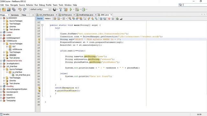Image resolution: width=207 pixels, height=116 pixels.
Task: Click the Debug Project icon
Action: pos(77,9)
